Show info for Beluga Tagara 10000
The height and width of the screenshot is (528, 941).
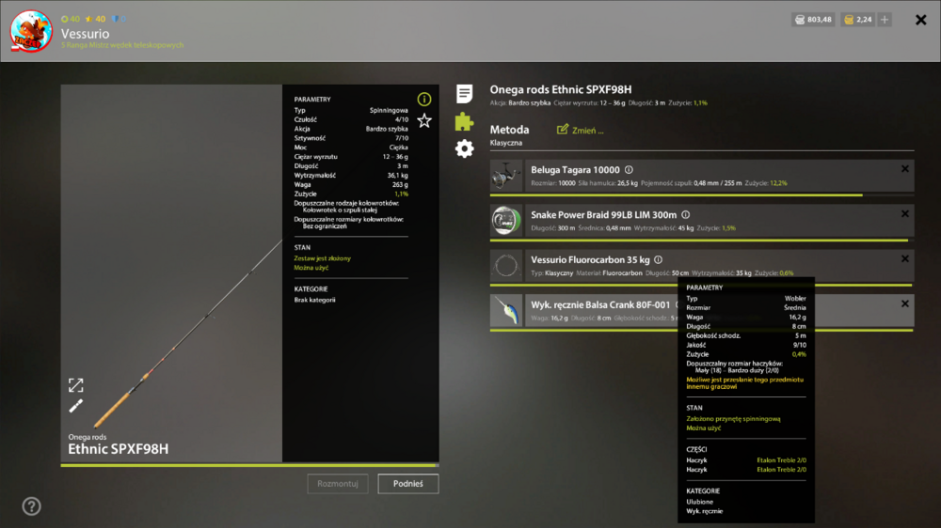click(629, 170)
